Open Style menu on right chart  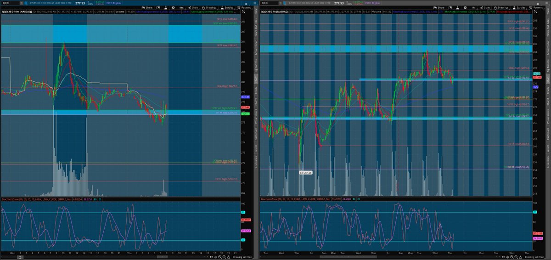[x=487, y=7]
